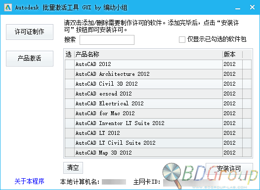Tick selection cell for AutoCAD Inventor LT Suite
This screenshot has height=190, width=260.
[x=70, y=123]
